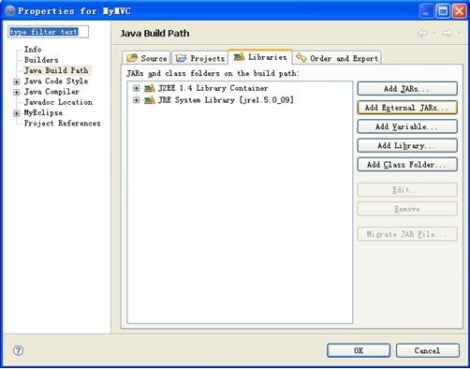The width and height of the screenshot is (470, 369).
Task: Maximize the Properties for MyMVC window
Action: click(443, 11)
